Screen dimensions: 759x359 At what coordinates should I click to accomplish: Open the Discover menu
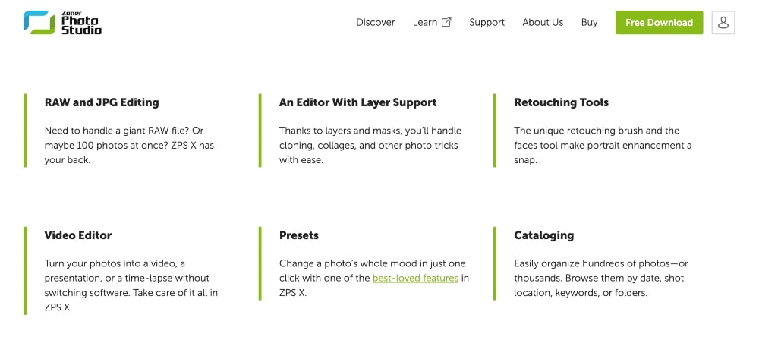tap(376, 23)
